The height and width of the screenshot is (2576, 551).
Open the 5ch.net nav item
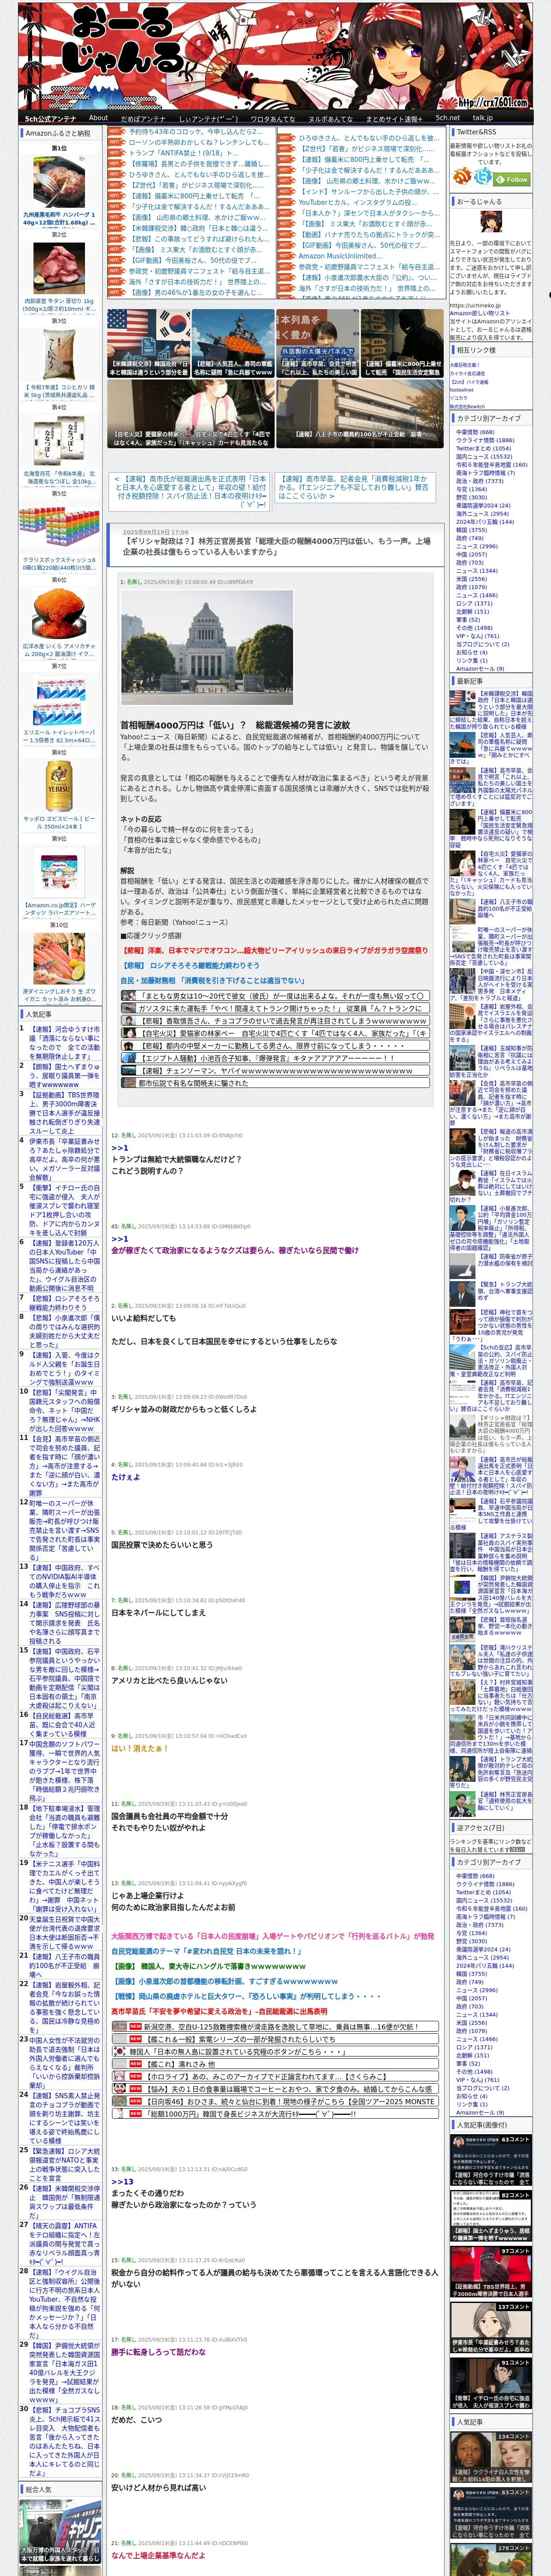[x=448, y=118]
